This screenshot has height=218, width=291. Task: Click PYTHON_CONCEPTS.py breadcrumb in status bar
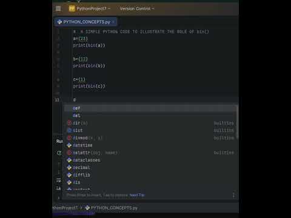tap(112, 208)
